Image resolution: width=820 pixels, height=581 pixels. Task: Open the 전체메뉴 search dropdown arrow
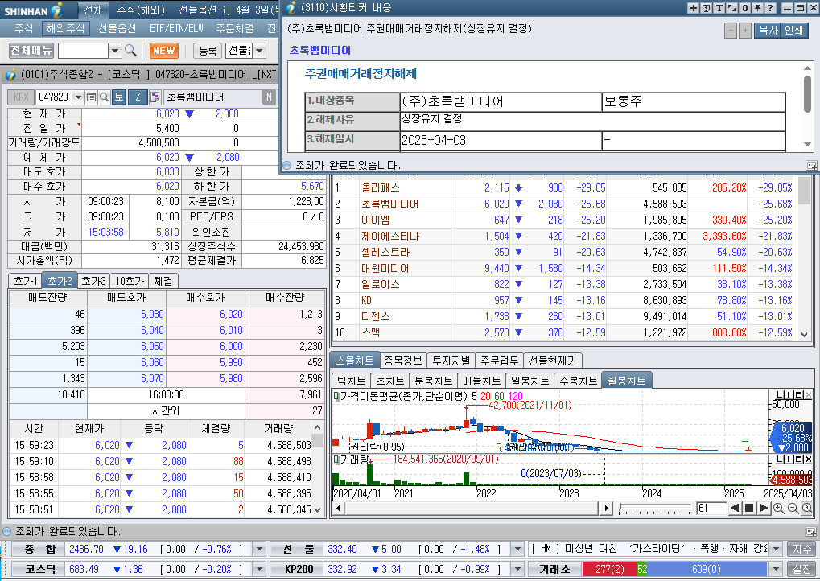click(115, 50)
